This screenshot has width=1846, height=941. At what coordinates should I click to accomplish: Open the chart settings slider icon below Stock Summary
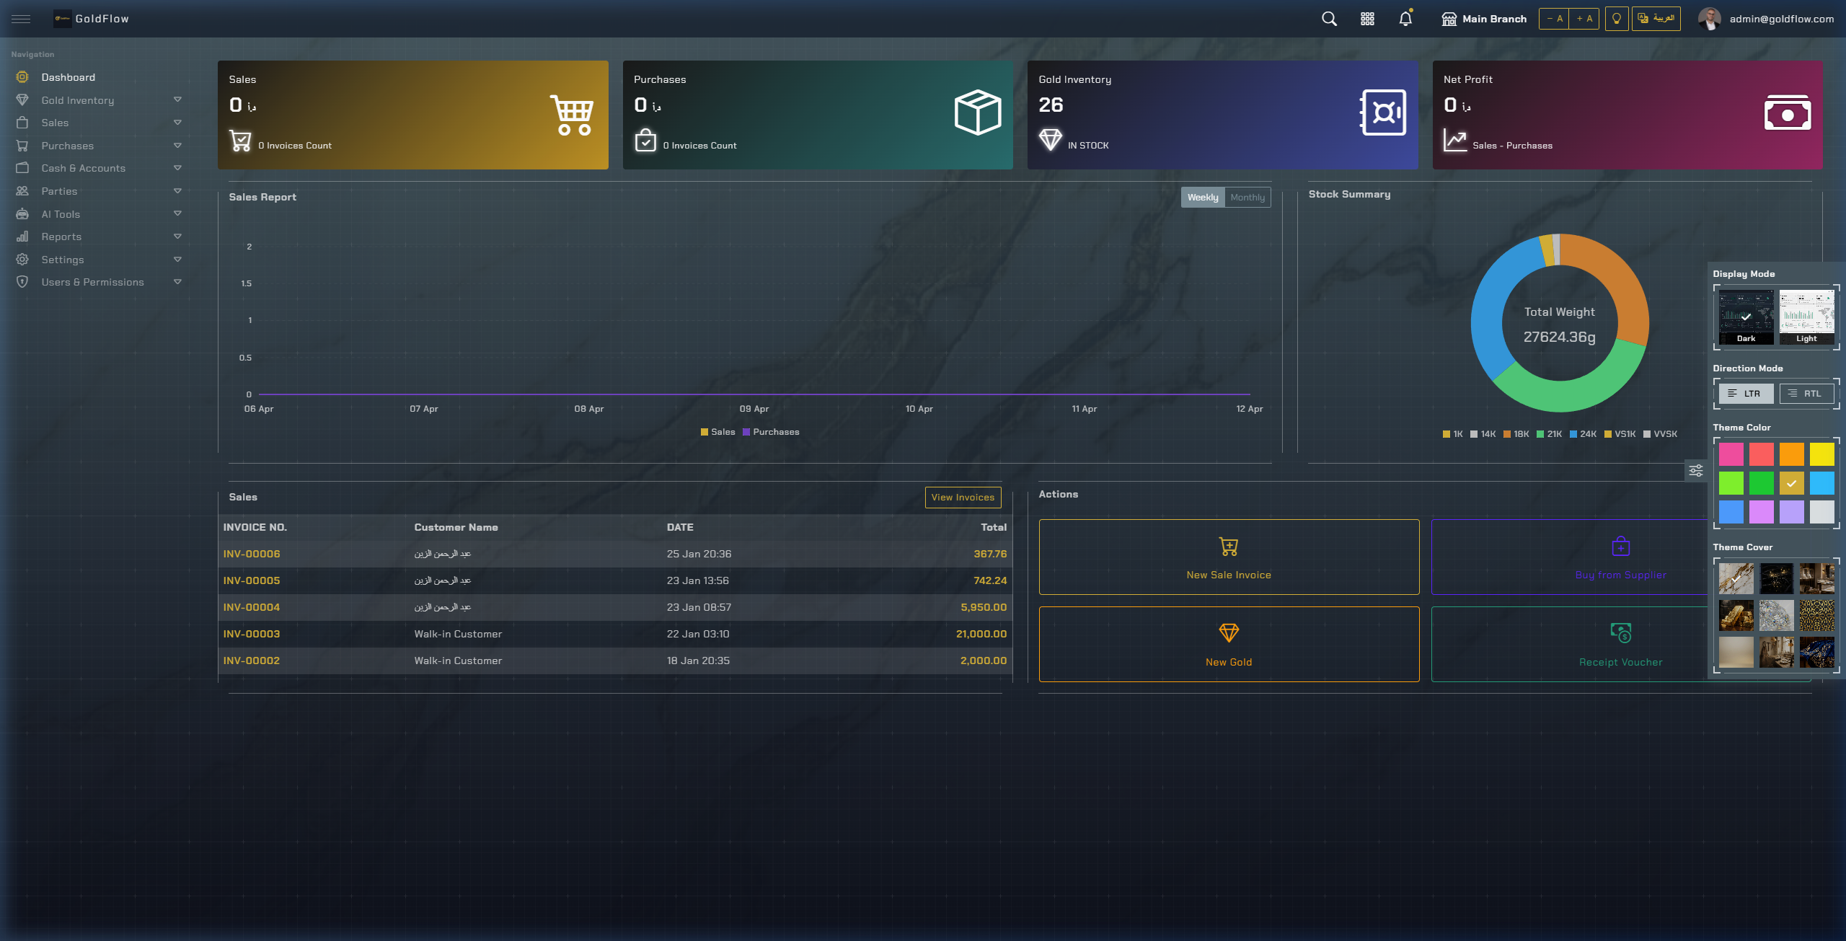coord(1696,470)
